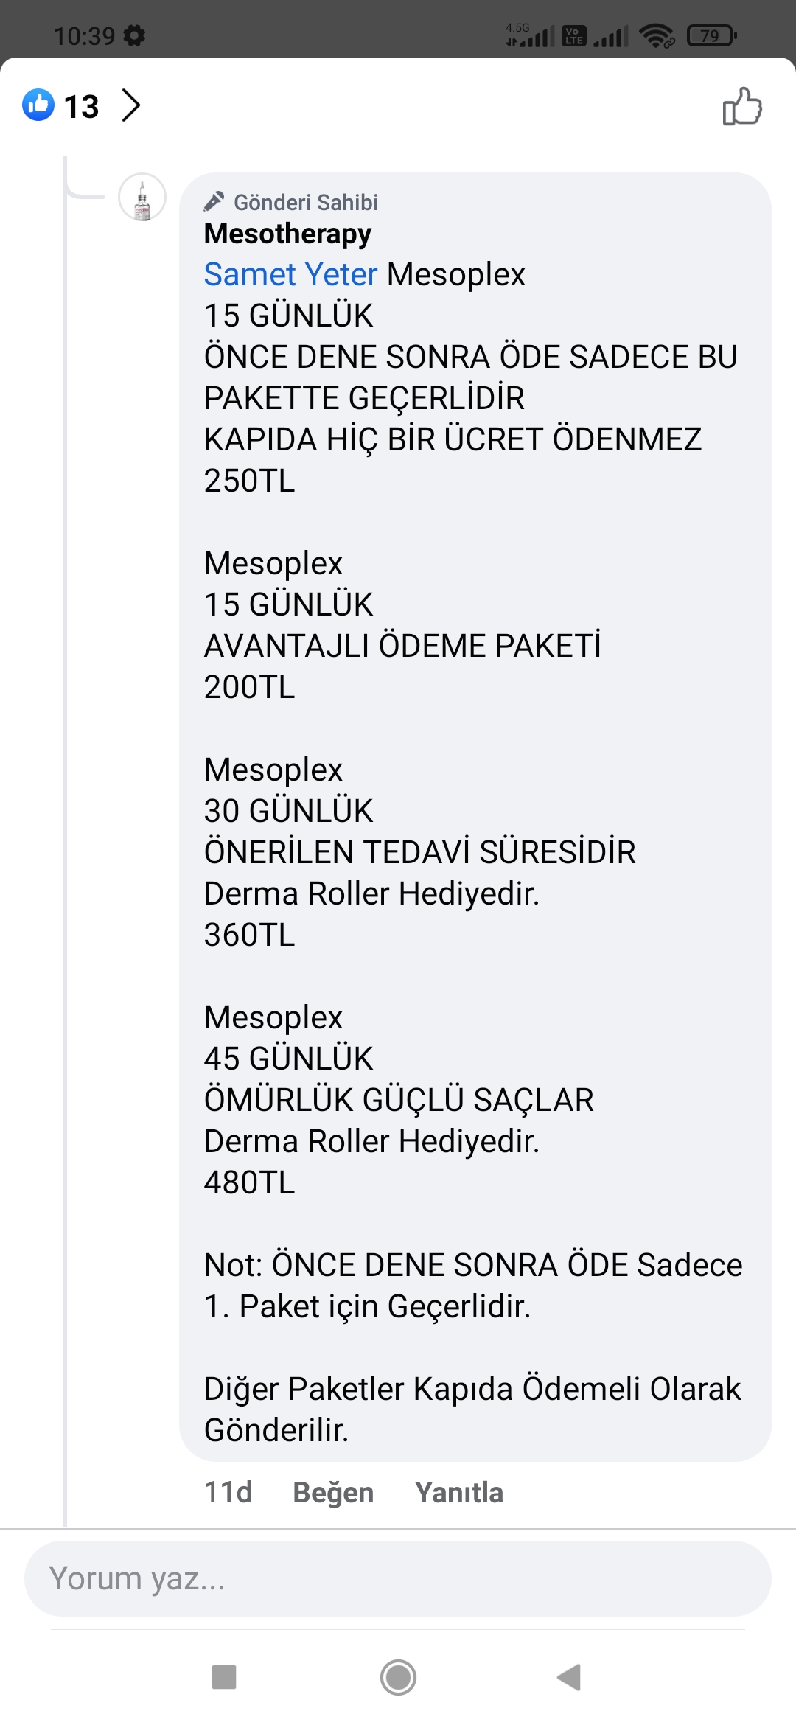The image size is (796, 1725).
Task: Focus the Yorum yaz comment field
Action: pos(398,1578)
